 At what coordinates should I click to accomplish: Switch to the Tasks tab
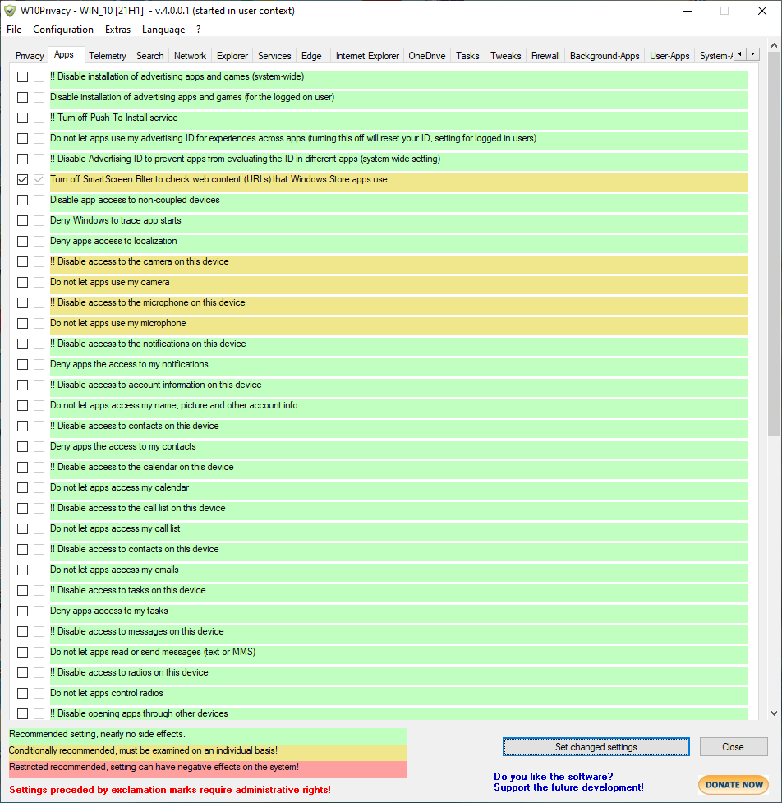tap(467, 56)
